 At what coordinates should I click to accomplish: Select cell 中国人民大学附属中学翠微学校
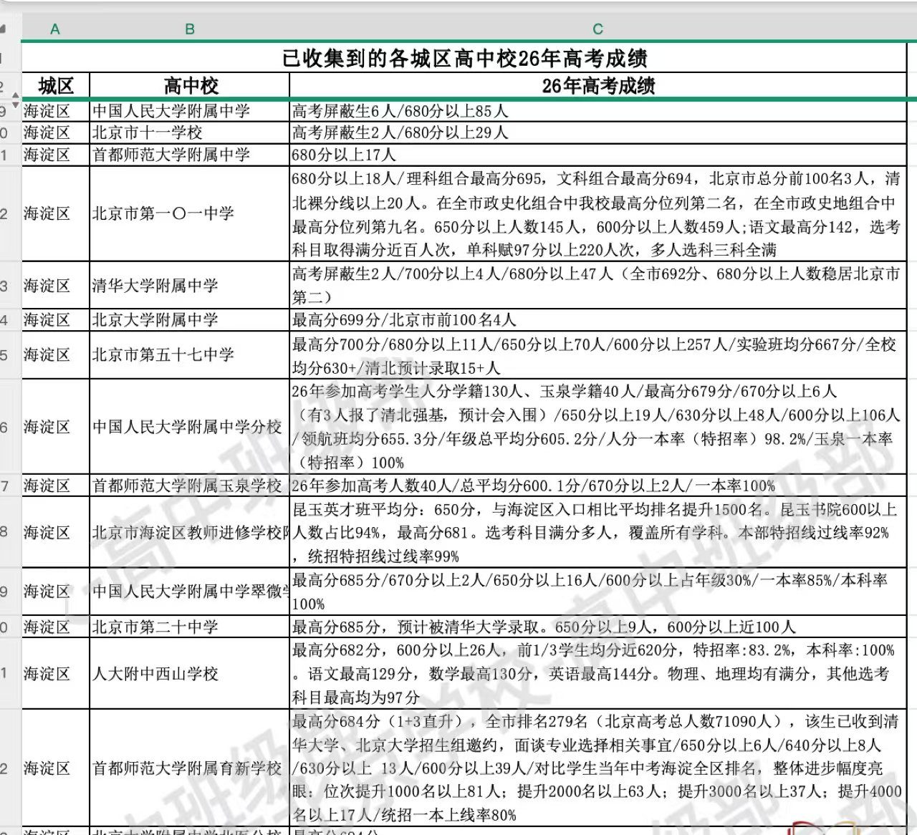point(190,591)
